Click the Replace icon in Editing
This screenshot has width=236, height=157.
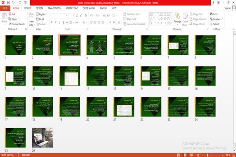point(211,19)
